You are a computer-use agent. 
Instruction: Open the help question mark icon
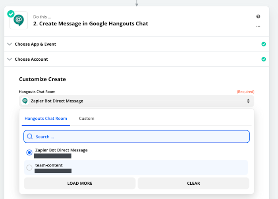[258, 17]
